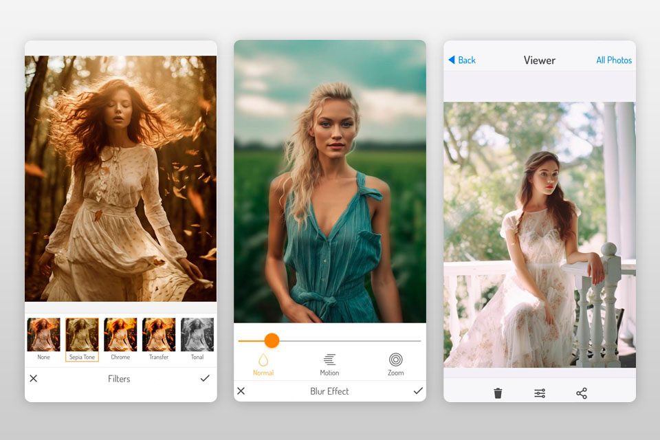This screenshot has width=660, height=440.
Task: Click the orange blur intensity slider handle
Action: coord(272,340)
